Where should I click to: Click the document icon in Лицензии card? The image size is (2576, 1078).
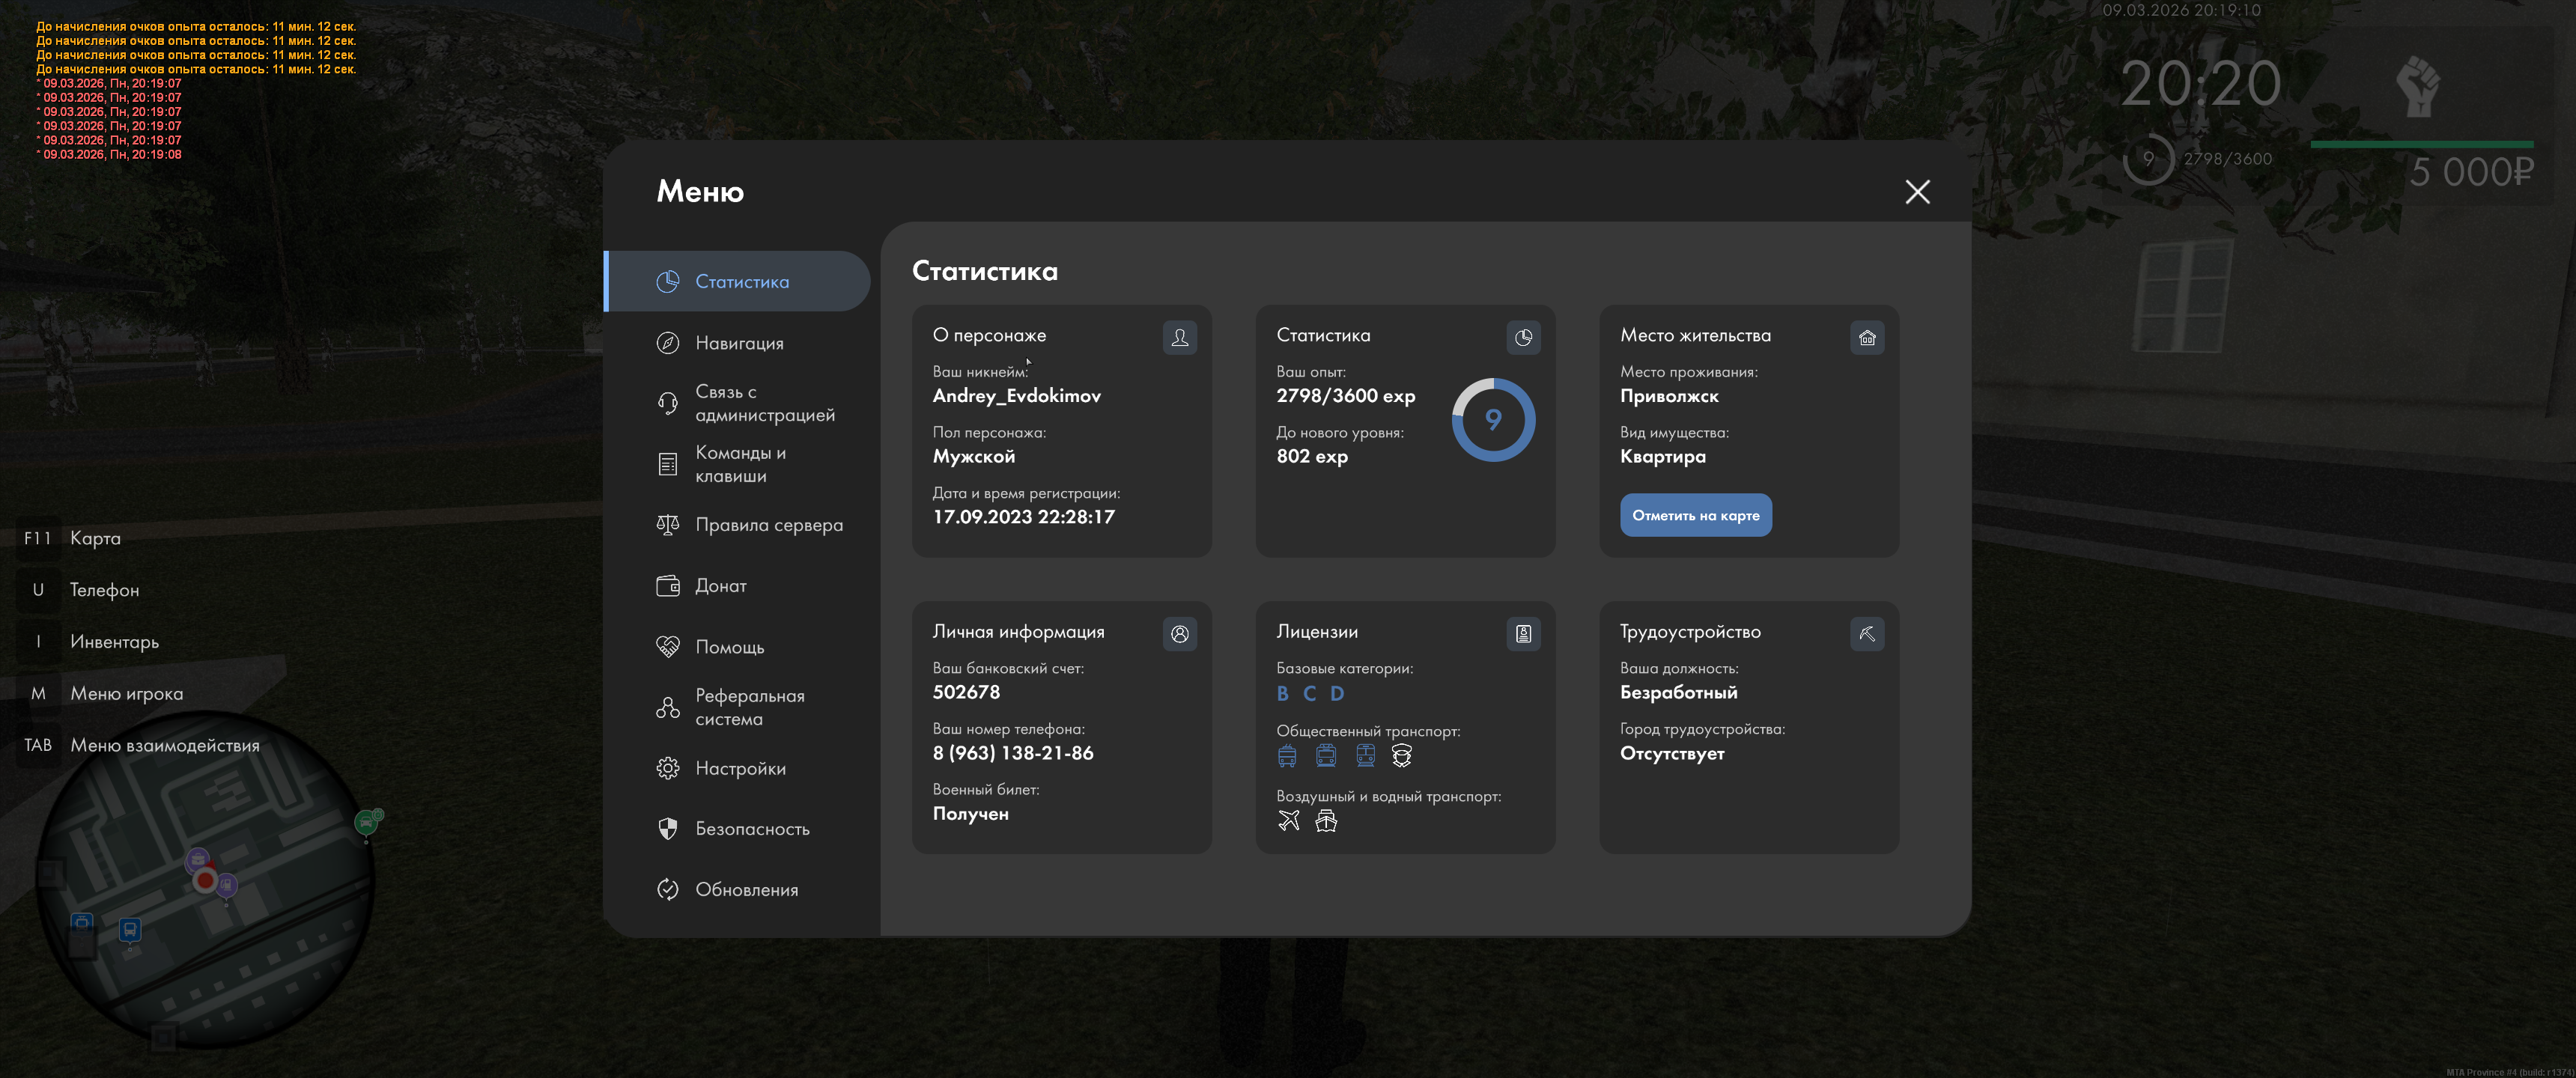point(1523,634)
